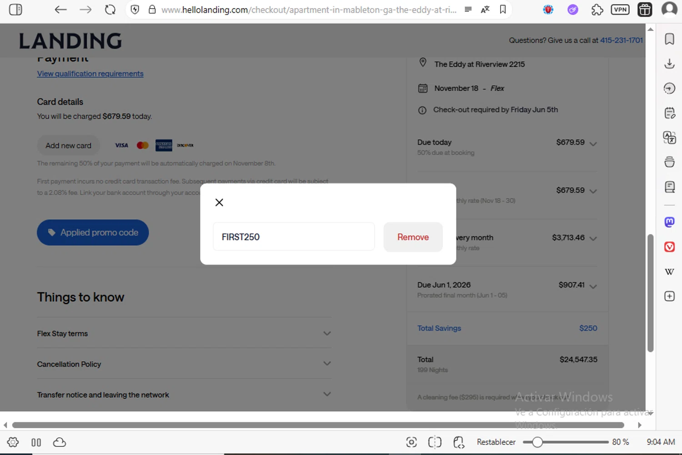Open the window panel icon in sidebar
Image resolution: width=682 pixels, height=455 pixels.
(x=669, y=162)
